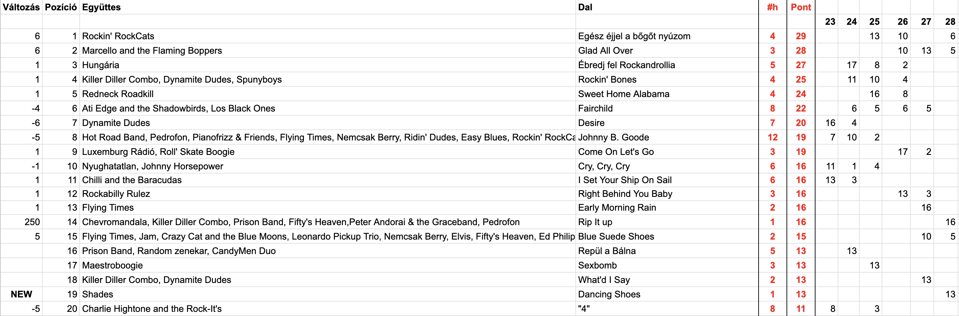
Task: Select the Dal column header
Action: click(x=585, y=8)
